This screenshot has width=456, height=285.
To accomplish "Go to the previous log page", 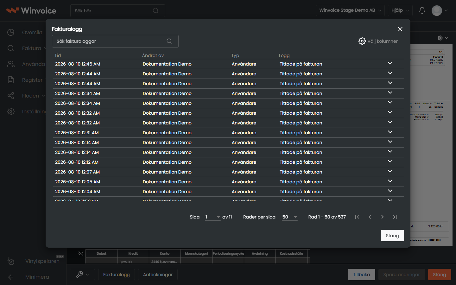I will 370,217.
